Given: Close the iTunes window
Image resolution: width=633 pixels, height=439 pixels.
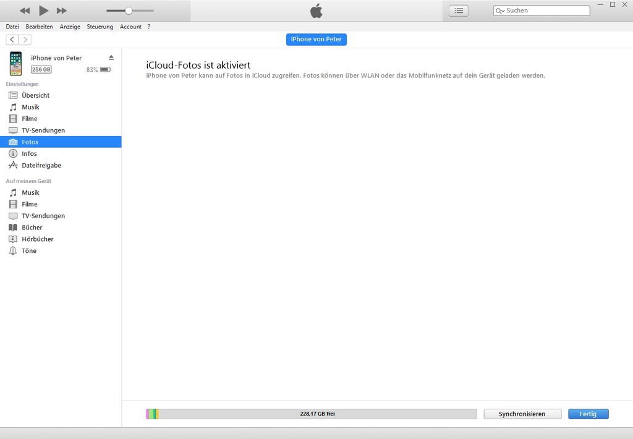Looking at the screenshot, I should pos(624,4).
